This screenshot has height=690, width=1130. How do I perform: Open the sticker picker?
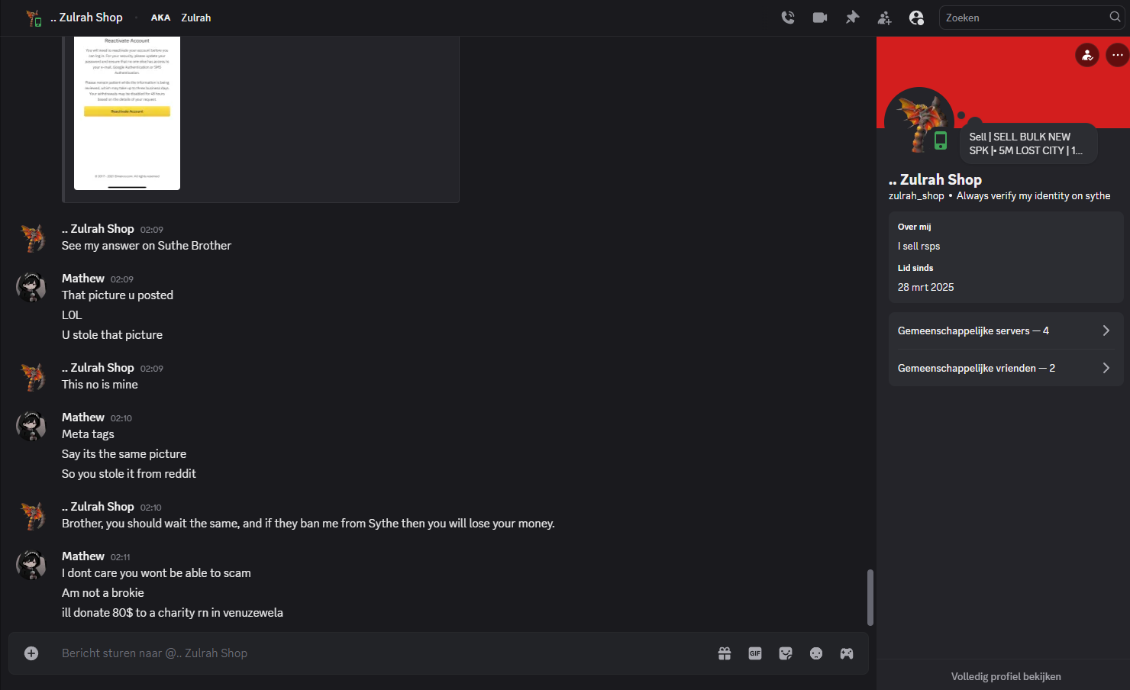[x=786, y=653]
